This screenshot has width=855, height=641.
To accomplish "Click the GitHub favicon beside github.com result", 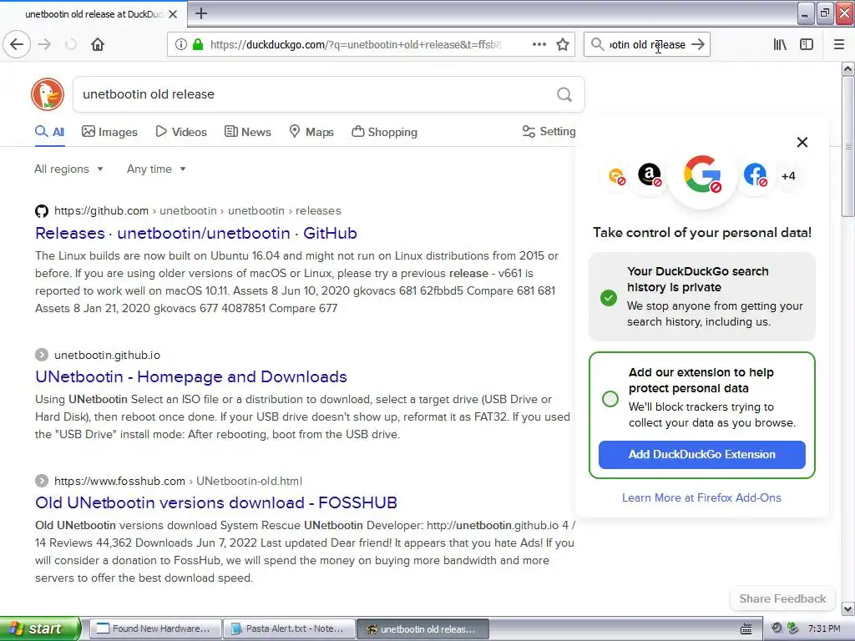I will [x=42, y=211].
